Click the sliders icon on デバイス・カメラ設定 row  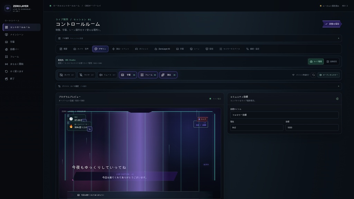click(x=59, y=86)
